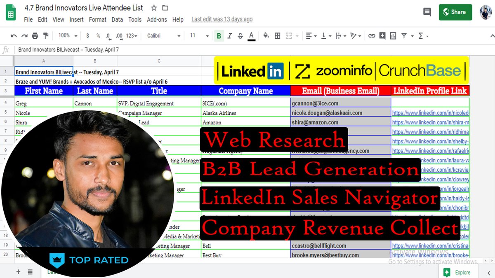The height and width of the screenshot is (278, 495).
Task: Select cell with 'Greg'
Action: pyautogui.click(x=44, y=103)
